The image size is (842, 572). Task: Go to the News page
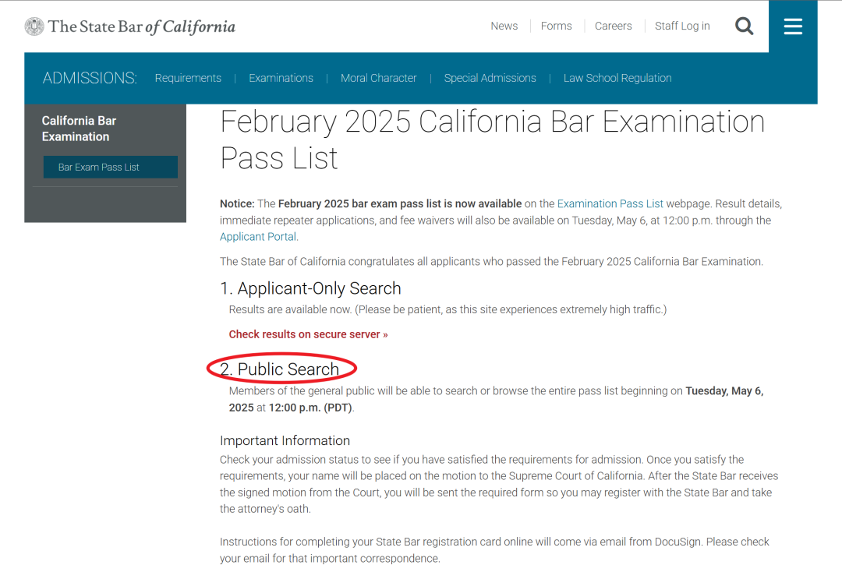[504, 26]
